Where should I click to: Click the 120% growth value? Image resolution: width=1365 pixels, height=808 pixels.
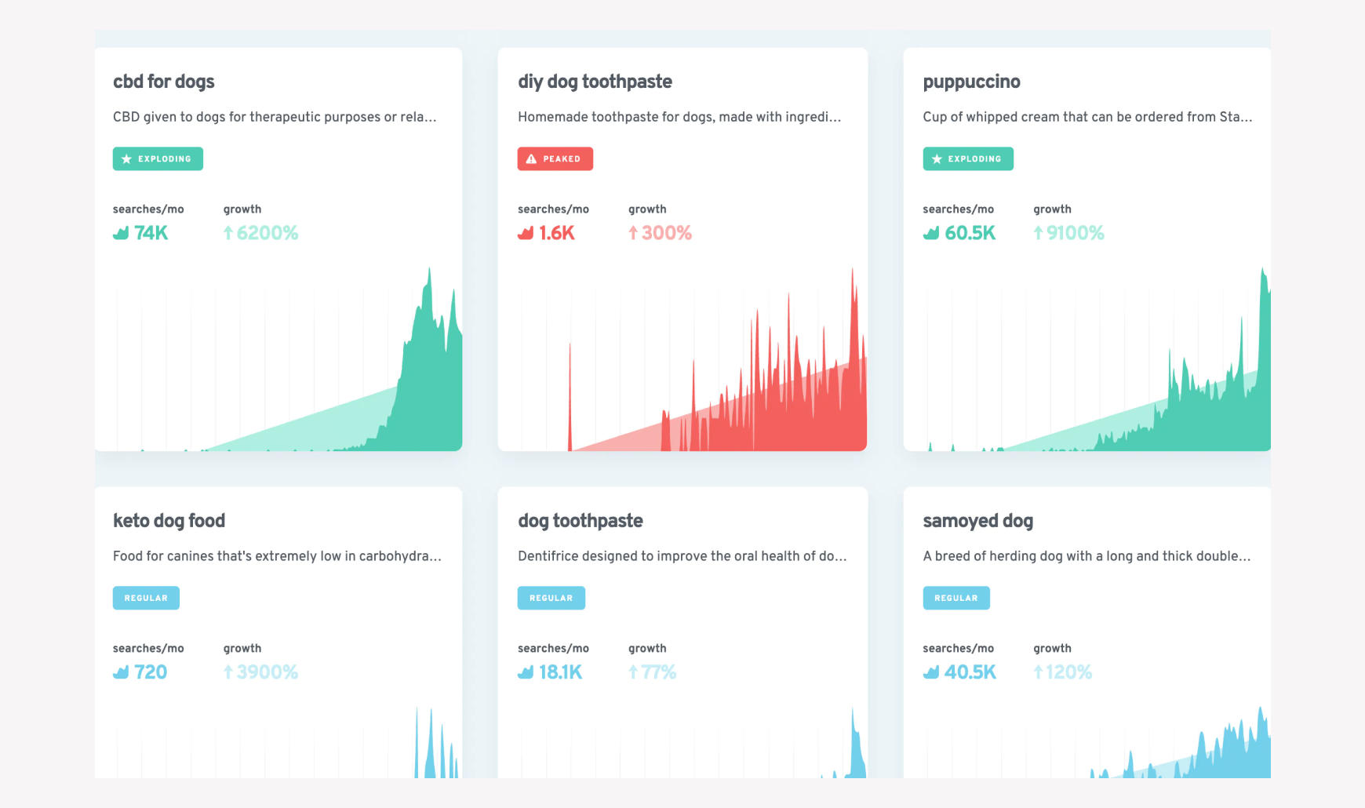pos(1069,672)
